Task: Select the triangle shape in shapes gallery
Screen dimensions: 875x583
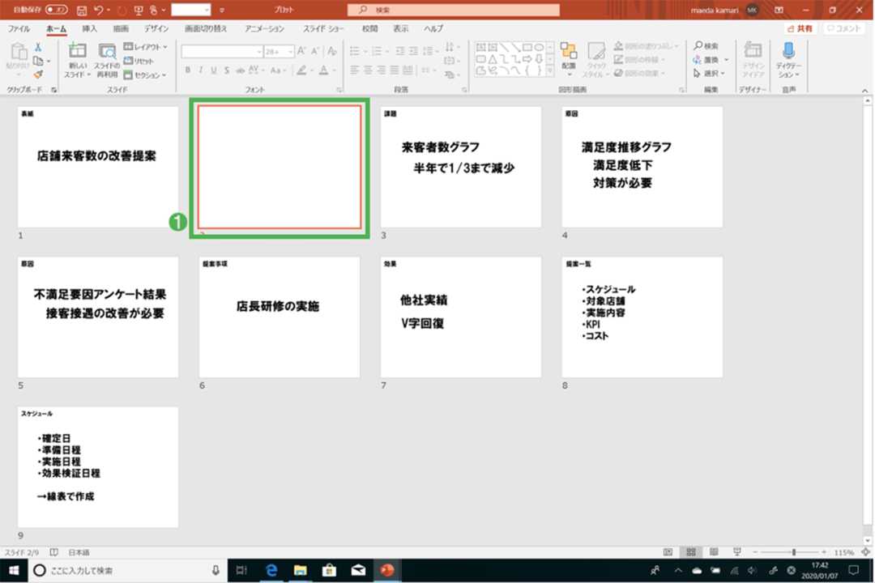Action: click(493, 59)
